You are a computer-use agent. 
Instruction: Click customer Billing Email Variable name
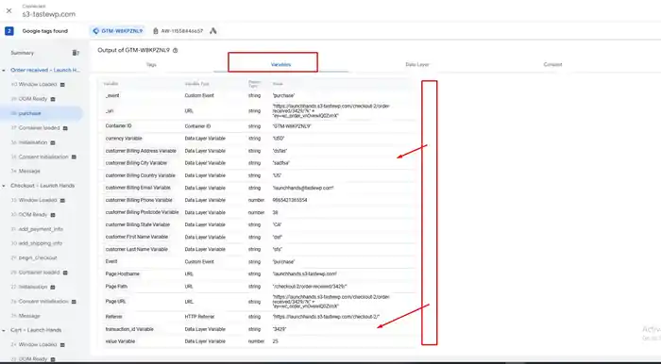(138, 188)
